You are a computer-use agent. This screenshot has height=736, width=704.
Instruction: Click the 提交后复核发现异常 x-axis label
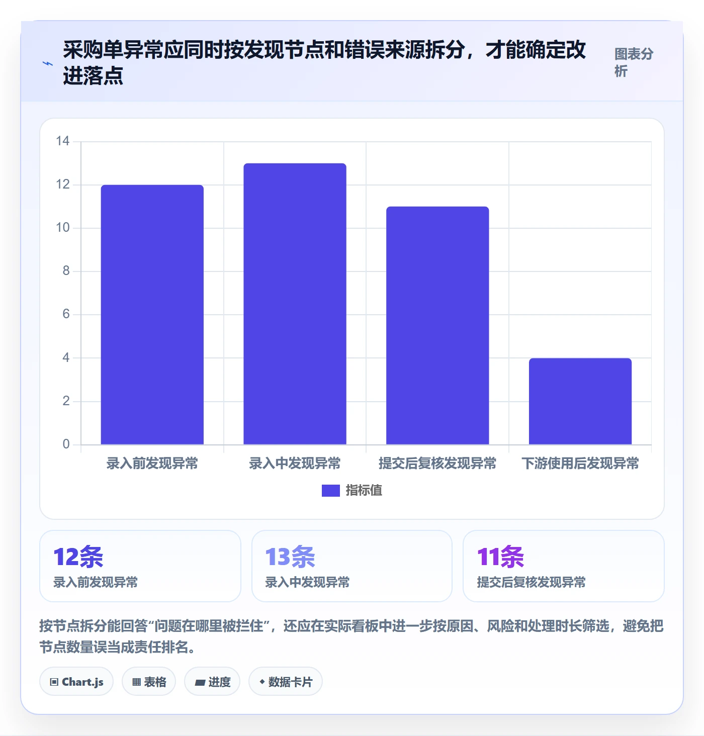(437, 463)
